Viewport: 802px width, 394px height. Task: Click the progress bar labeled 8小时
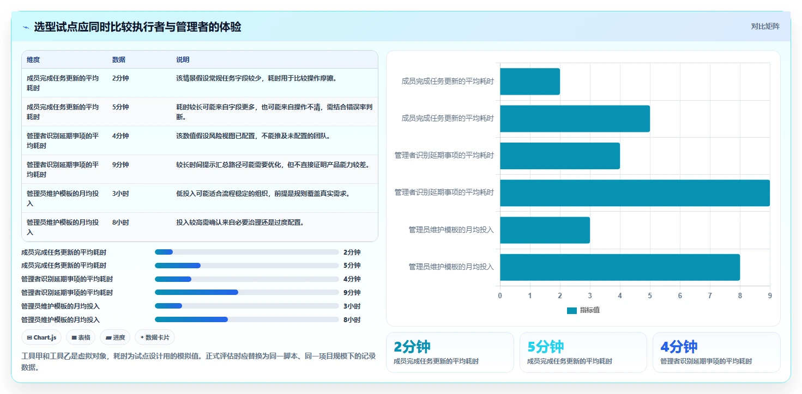pyautogui.click(x=247, y=319)
